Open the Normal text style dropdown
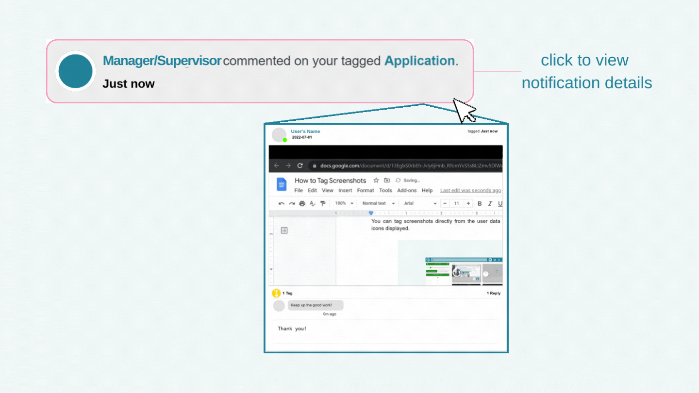This screenshot has width=699, height=393. [x=379, y=204]
